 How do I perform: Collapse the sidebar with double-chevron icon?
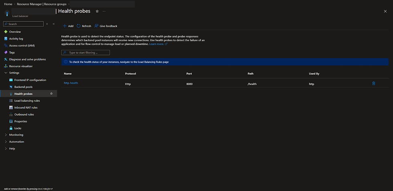(54, 24)
